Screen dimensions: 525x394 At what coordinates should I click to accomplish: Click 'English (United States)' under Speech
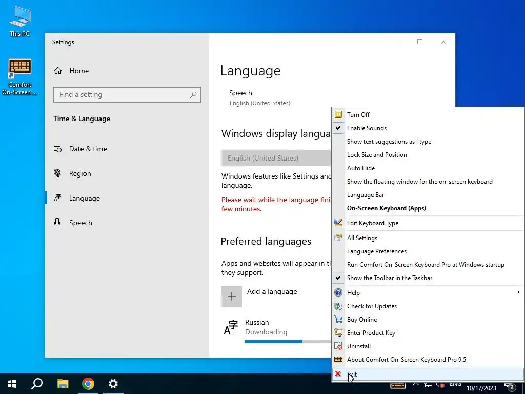click(260, 103)
